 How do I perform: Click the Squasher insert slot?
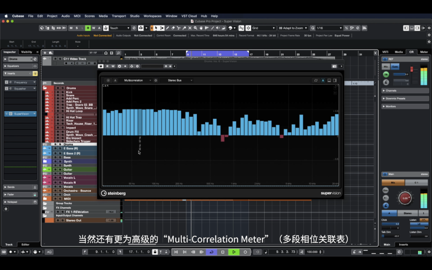[x=21, y=88]
